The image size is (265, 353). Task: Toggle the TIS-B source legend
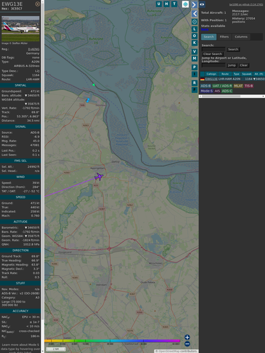pyautogui.click(x=248, y=86)
